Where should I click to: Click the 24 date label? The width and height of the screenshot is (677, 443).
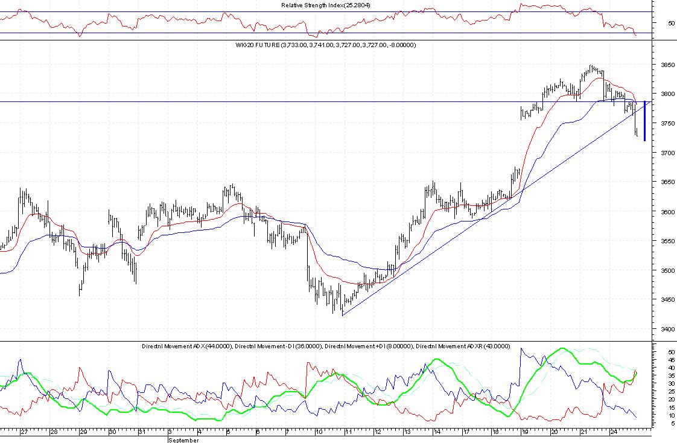(614, 432)
